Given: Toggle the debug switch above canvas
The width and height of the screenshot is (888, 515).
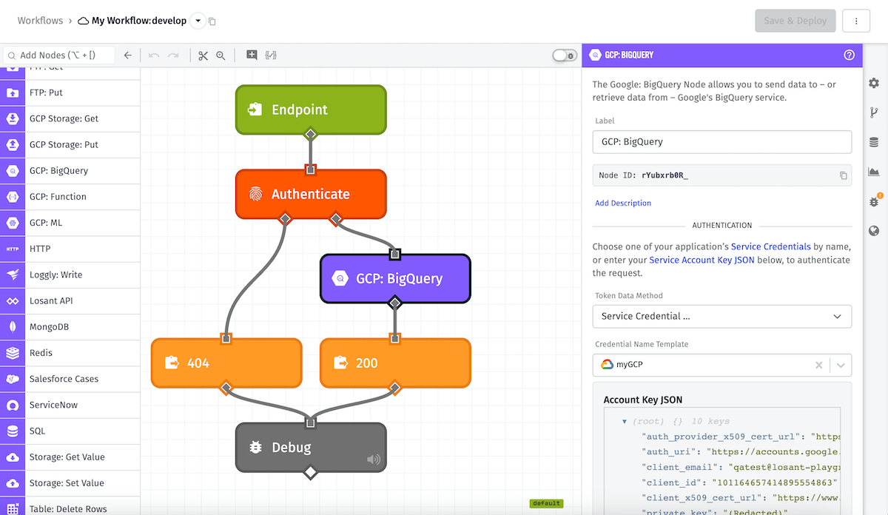Looking at the screenshot, I should [x=565, y=55].
